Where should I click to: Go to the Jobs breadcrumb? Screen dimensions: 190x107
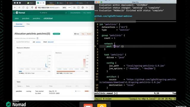[x=17, y=18]
